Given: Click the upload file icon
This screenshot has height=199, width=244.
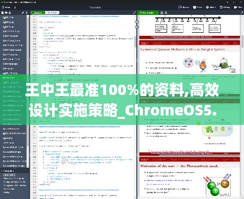Looking at the screenshot, I should tap(10, 12).
